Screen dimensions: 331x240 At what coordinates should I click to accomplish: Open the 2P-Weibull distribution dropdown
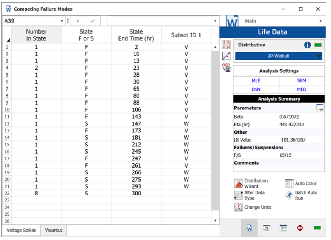[x=279, y=56]
